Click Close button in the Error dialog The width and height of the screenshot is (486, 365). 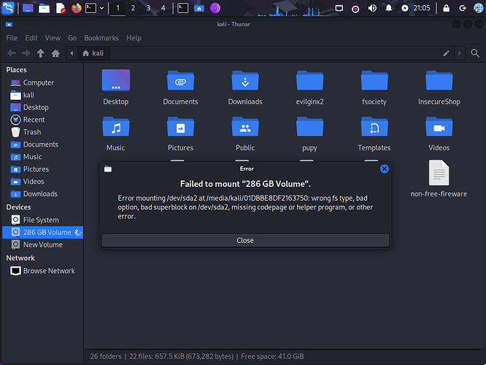click(x=245, y=240)
